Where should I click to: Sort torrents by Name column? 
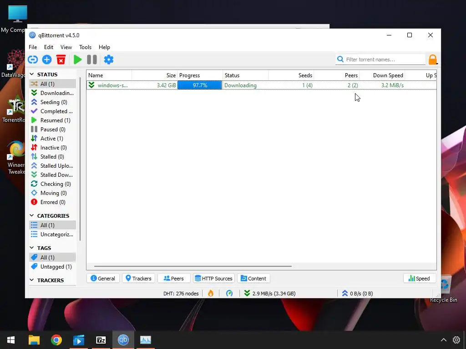click(109, 75)
